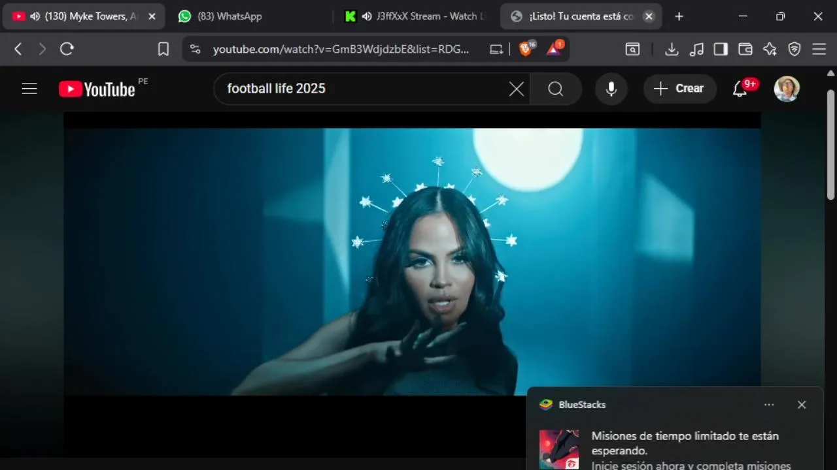
Task: Dismiss the BlueStacks notification
Action: 802,405
